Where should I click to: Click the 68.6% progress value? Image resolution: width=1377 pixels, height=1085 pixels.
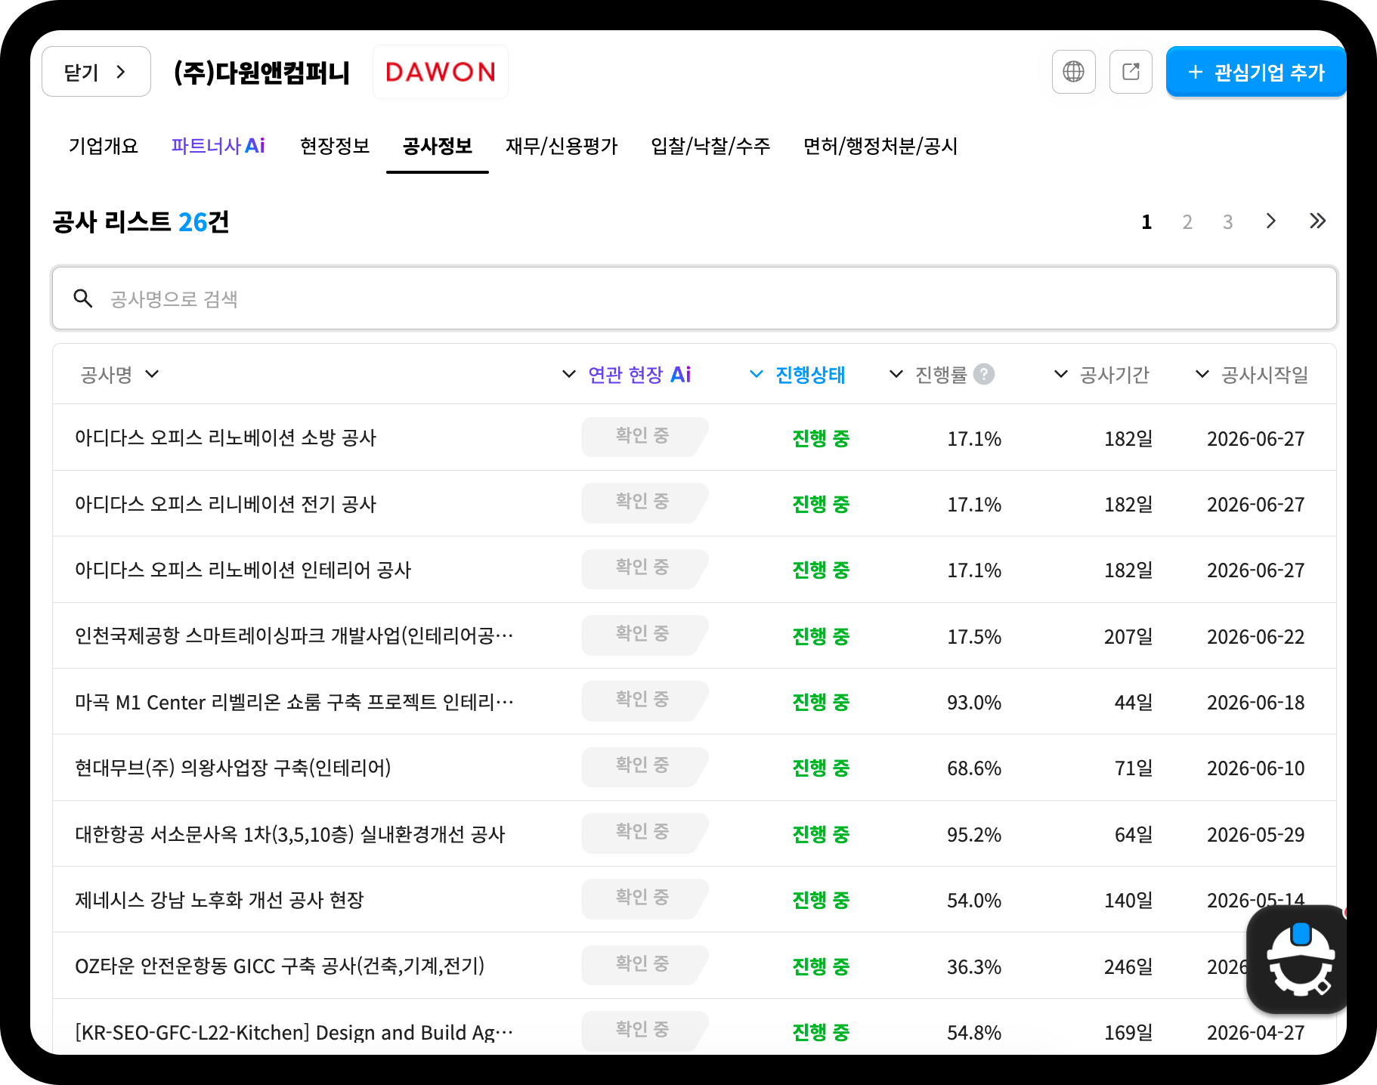pyautogui.click(x=974, y=768)
